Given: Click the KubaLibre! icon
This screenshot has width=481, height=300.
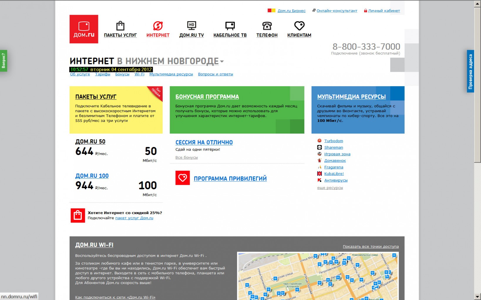Looking at the screenshot, I should (319, 174).
